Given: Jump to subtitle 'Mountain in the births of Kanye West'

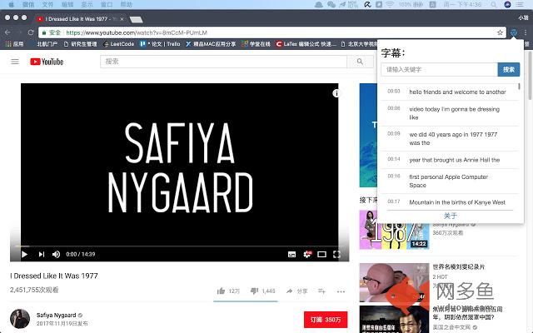Looking at the screenshot, I should (449, 202).
